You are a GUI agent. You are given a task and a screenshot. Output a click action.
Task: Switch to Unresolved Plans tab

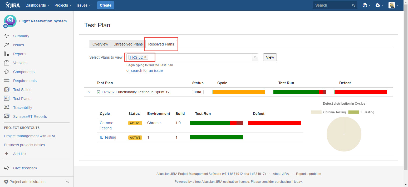pyautogui.click(x=128, y=44)
